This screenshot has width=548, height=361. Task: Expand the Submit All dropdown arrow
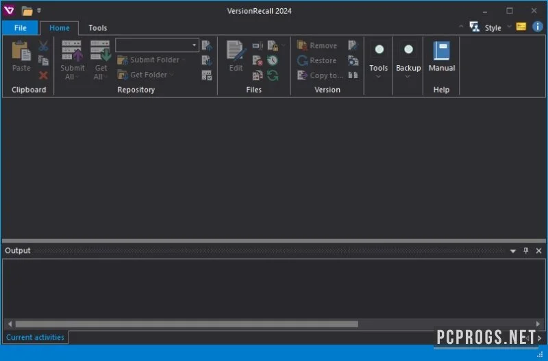77,77
